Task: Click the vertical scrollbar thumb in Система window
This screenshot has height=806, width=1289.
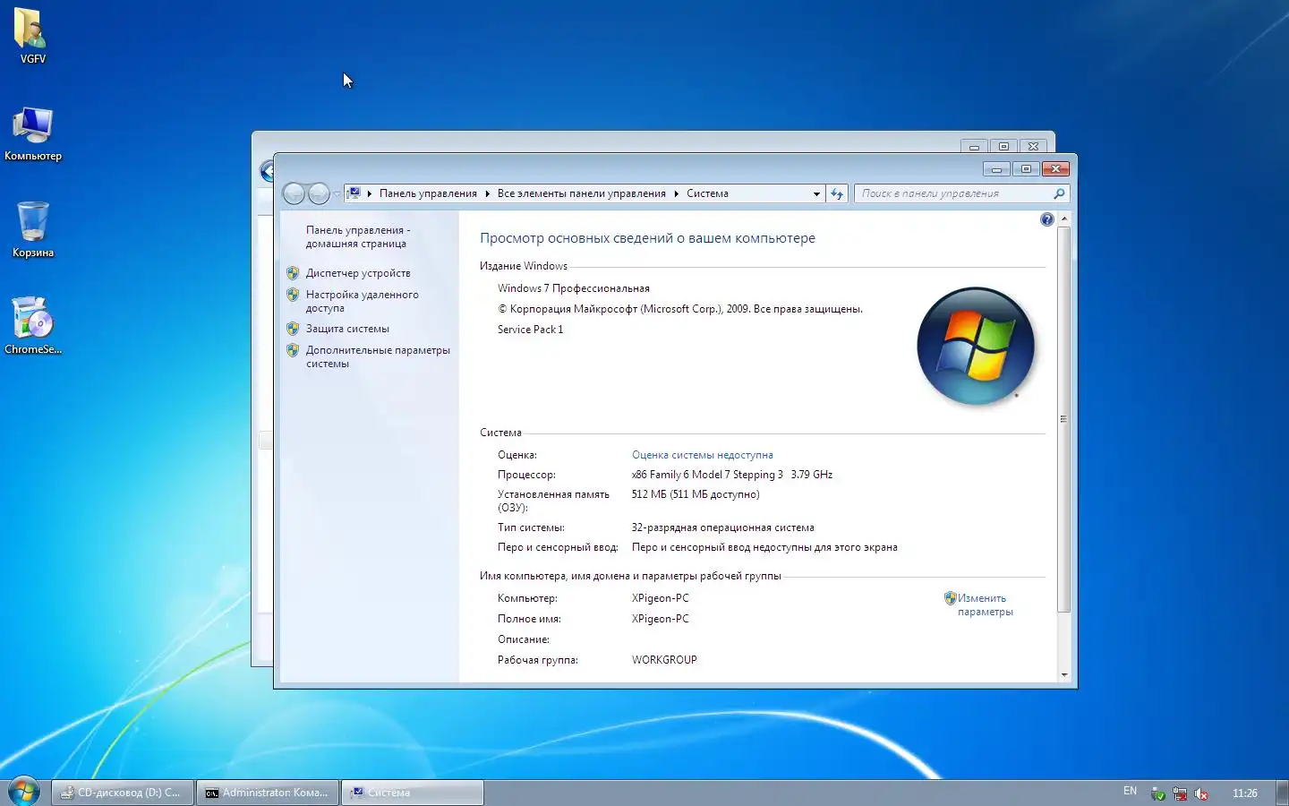Action: 1064,419
